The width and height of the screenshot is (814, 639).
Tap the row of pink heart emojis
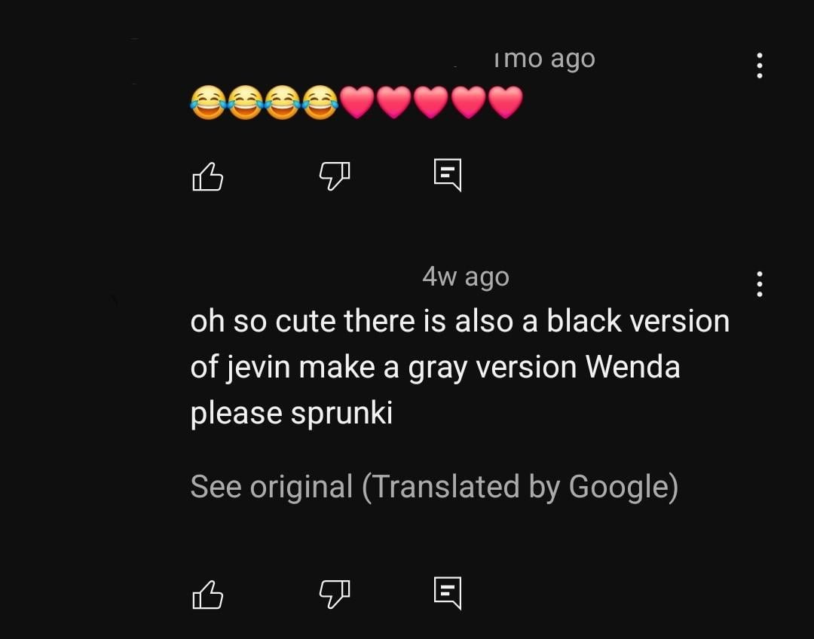pyautogui.click(x=431, y=102)
